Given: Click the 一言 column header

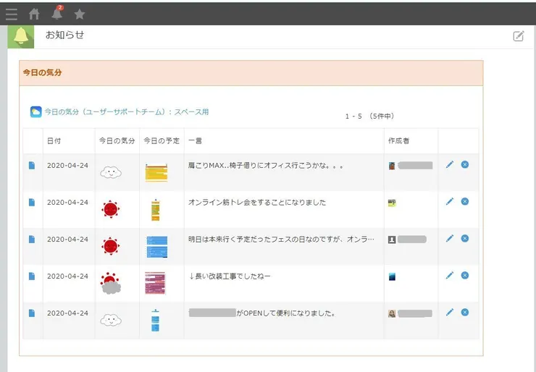Looking at the screenshot, I should [x=195, y=140].
